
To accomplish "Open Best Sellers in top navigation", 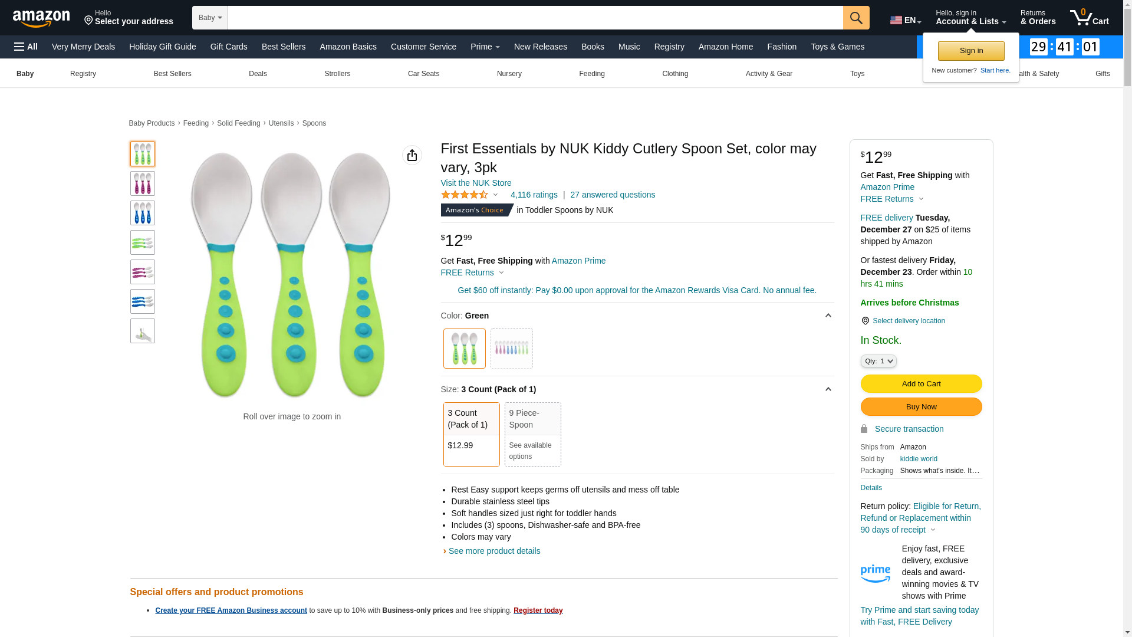I will click(x=284, y=47).
